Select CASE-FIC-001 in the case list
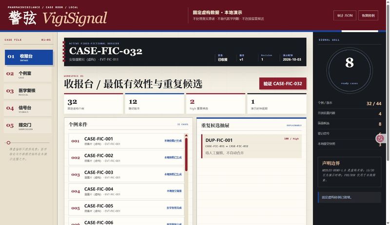 (126, 141)
